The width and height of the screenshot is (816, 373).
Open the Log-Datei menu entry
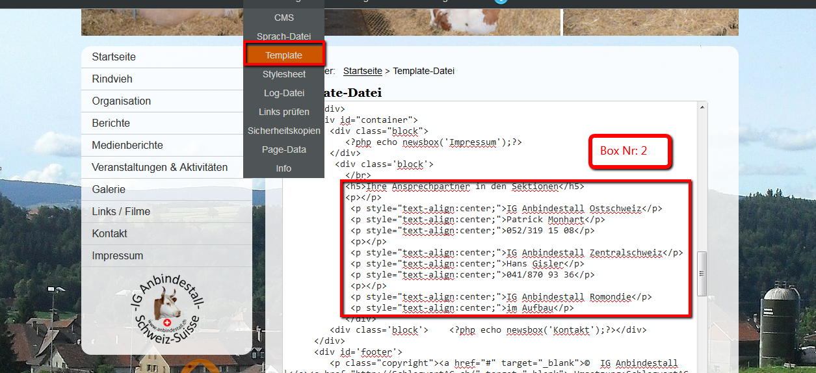coord(284,93)
